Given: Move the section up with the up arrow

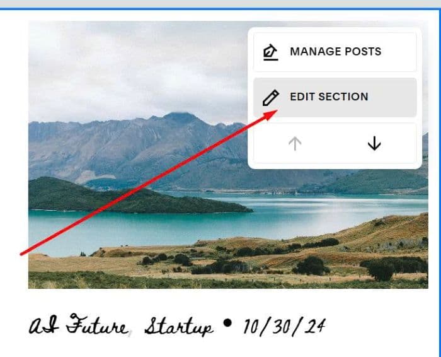Looking at the screenshot, I should point(295,144).
